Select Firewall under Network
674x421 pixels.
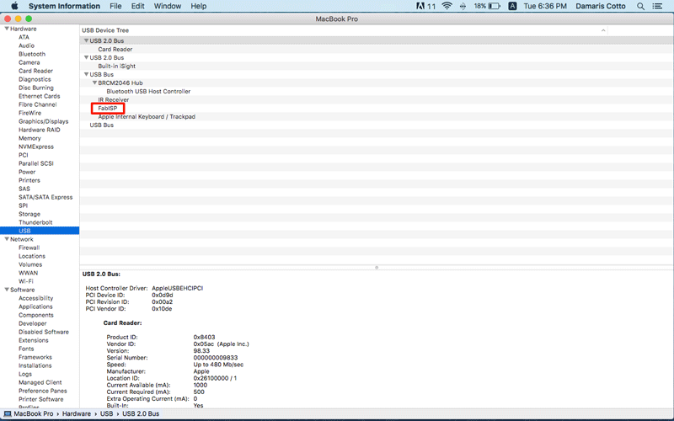29,248
